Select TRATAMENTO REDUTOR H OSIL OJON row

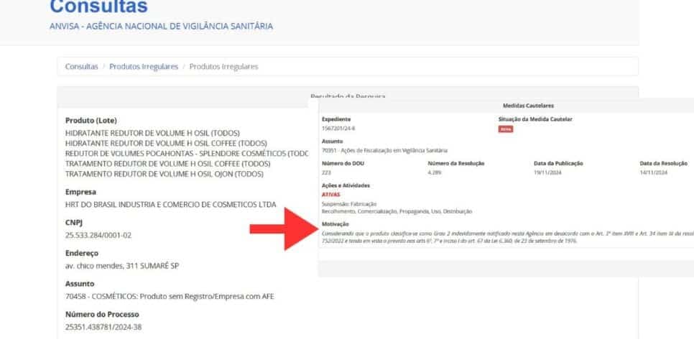[x=165, y=174]
